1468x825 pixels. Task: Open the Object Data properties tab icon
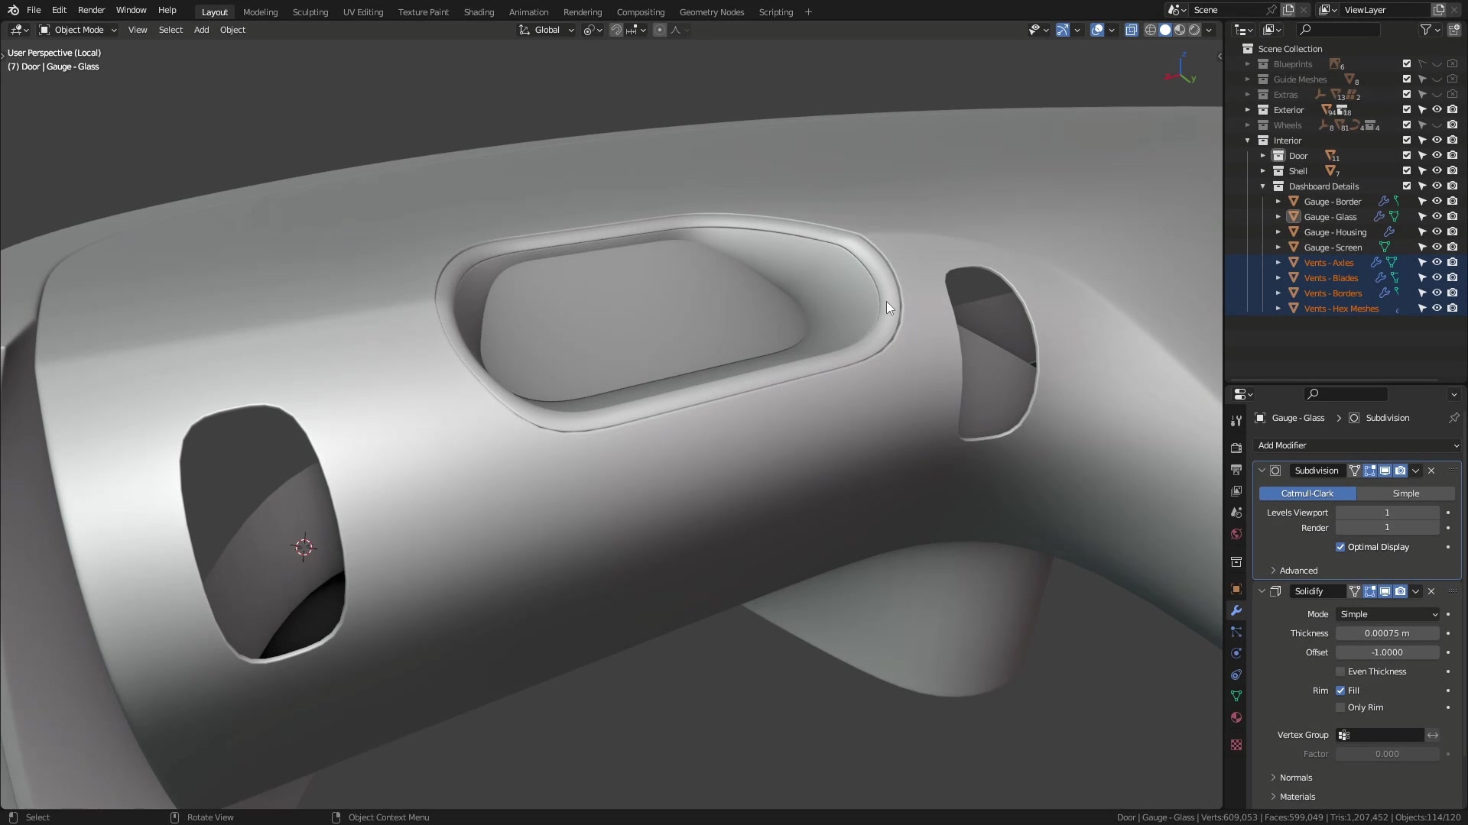point(1236,696)
